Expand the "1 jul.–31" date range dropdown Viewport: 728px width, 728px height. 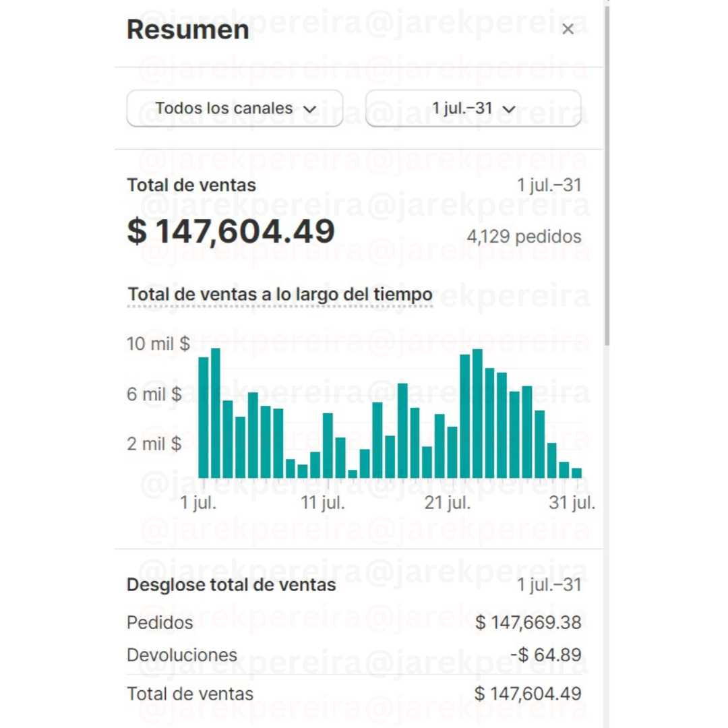point(473,108)
